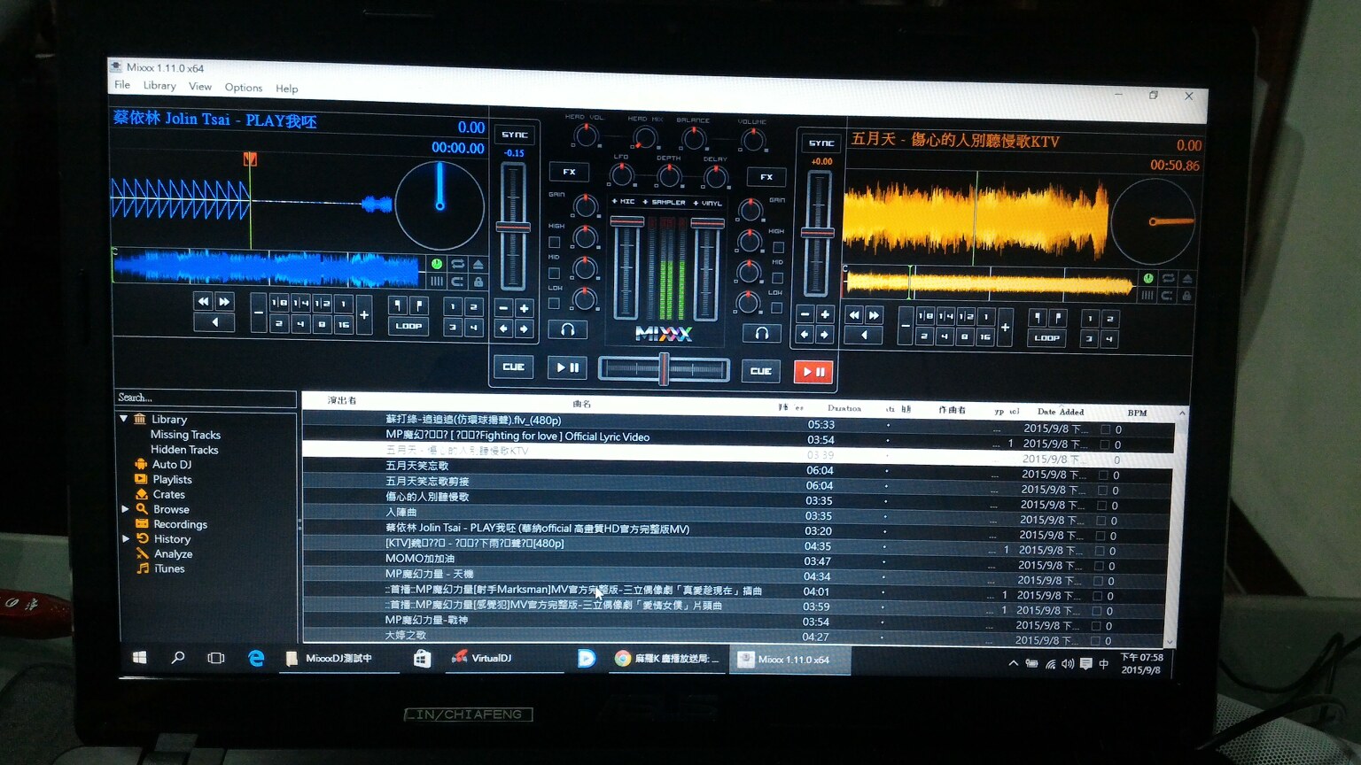Enable FX on the left channel
Image resolution: width=1361 pixels, height=765 pixels.
tap(569, 172)
